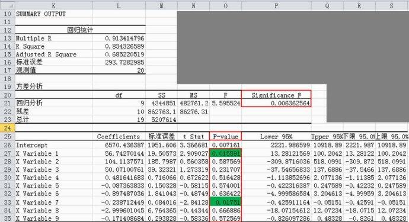Click the SUMMARY OUTPUT cell
Viewport: 409px width, 222px height.
[x=54, y=14]
